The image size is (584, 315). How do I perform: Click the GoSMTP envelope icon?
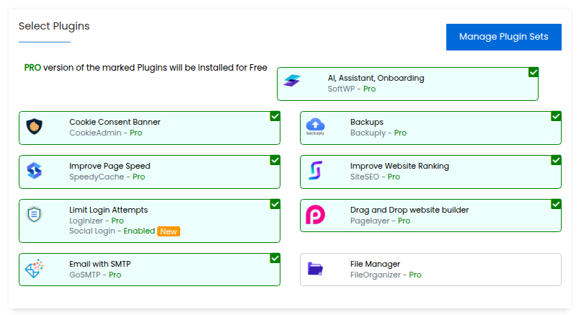click(x=35, y=269)
